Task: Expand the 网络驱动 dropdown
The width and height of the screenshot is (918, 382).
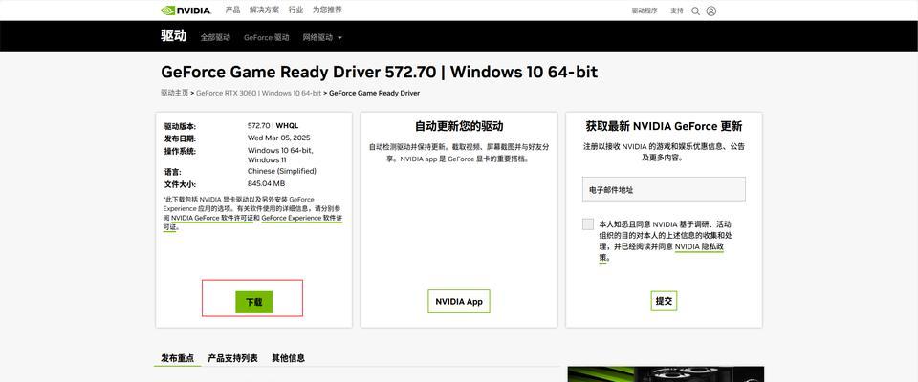Action: pos(322,37)
